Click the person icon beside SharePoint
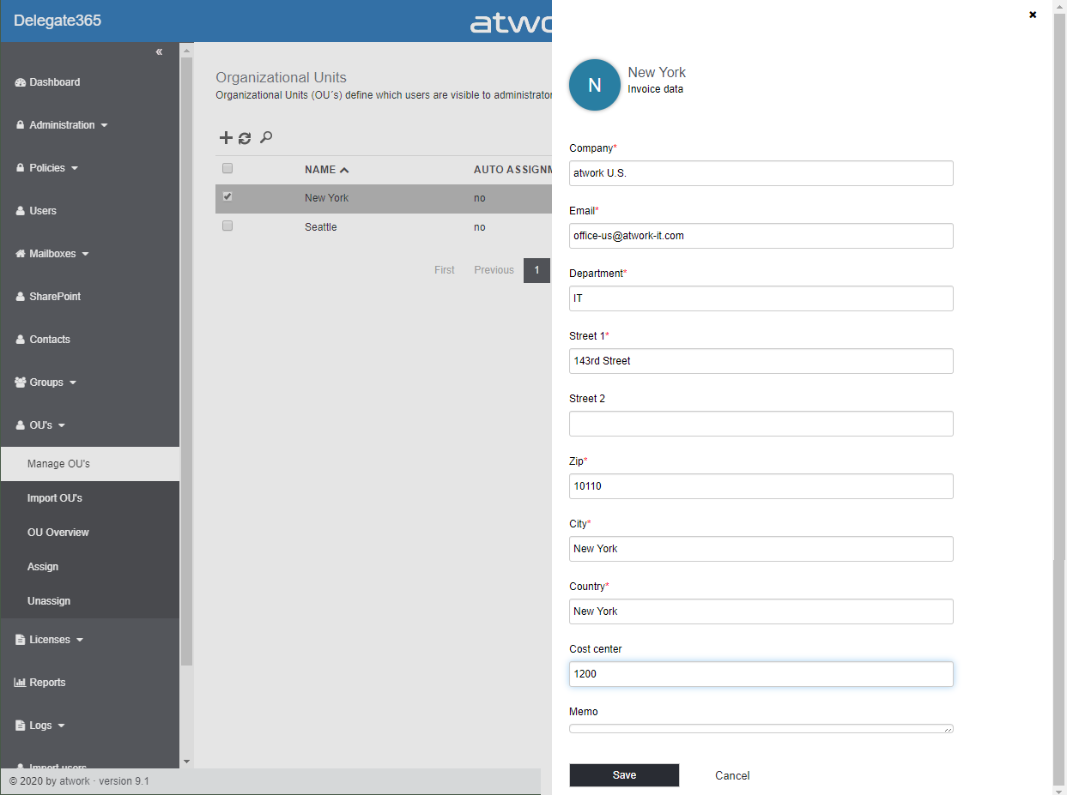The image size is (1067, 795). (21, 297)
